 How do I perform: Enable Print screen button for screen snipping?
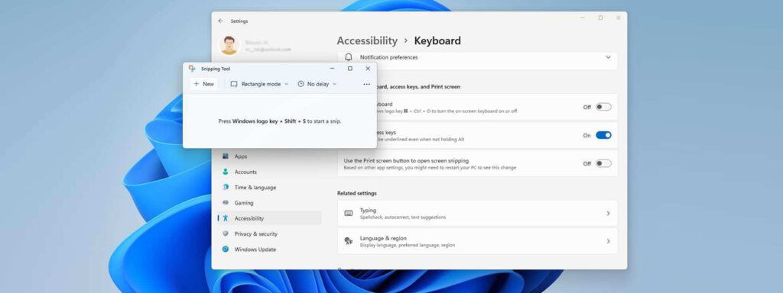pos(603,163)
